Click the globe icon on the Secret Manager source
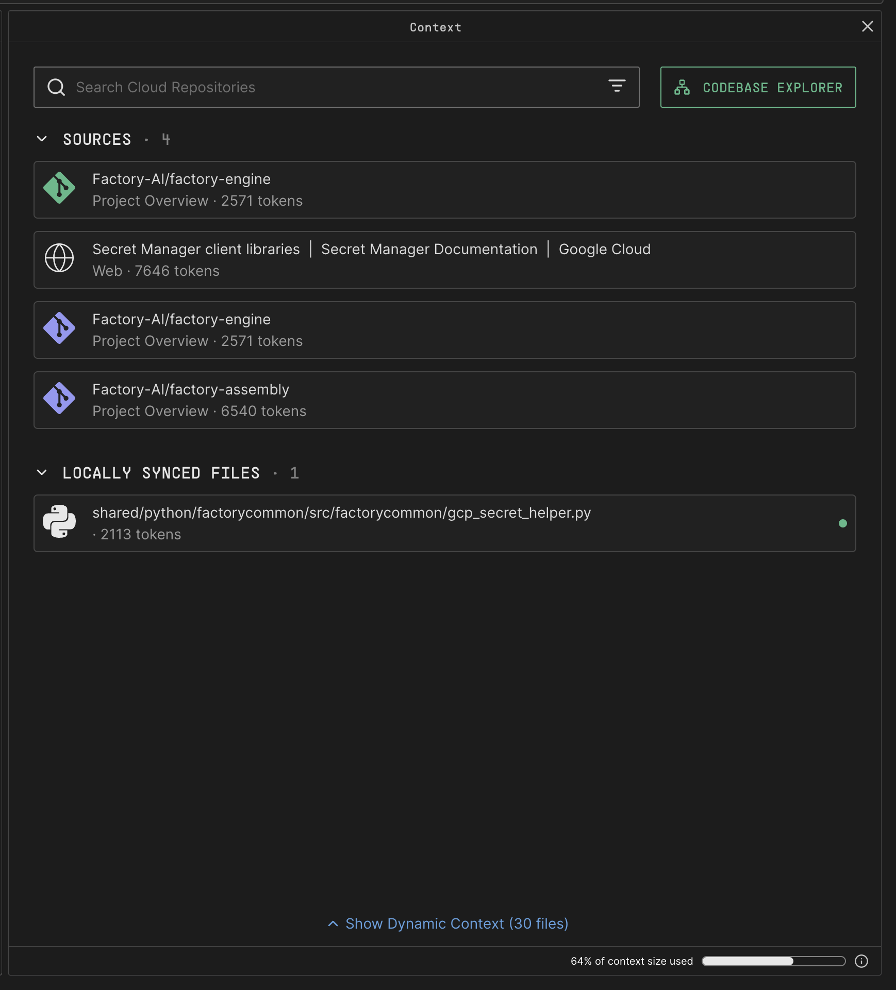 pos(59,259)
